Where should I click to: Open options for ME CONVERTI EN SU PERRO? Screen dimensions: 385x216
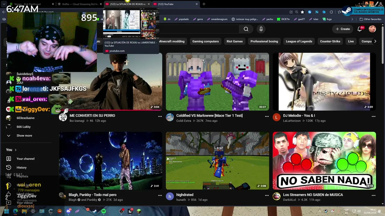(x=160, y=116)
